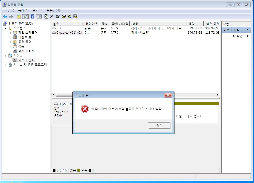
Task: Click the Refresh icon in toolbar
Action: 46,17
